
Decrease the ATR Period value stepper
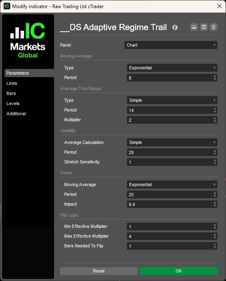215,112
